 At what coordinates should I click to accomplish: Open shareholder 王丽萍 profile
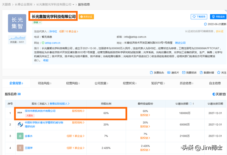tap(29, 148)
